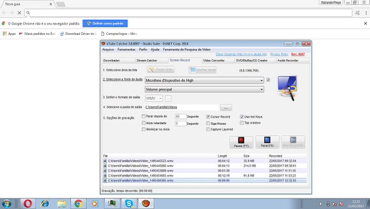The height and width of the screenshot is (209, 370).
Task: Open the Ferramentas menu
Action: (x=127, y=49)
